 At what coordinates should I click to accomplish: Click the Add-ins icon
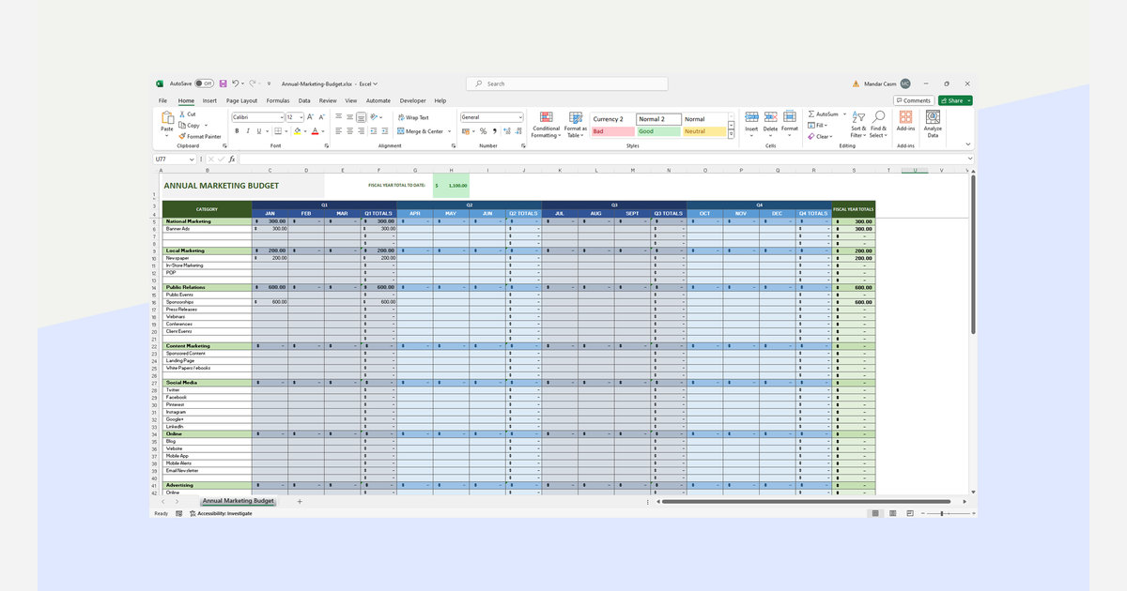pos(905,117)
